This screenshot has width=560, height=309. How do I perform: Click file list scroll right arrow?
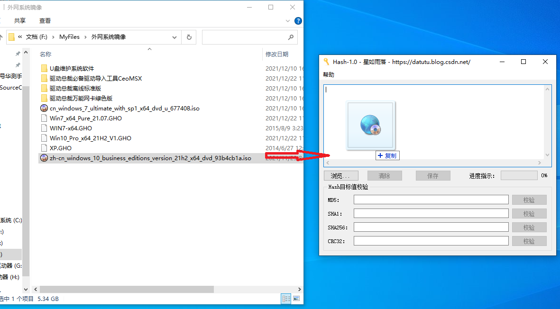[299, 289]
